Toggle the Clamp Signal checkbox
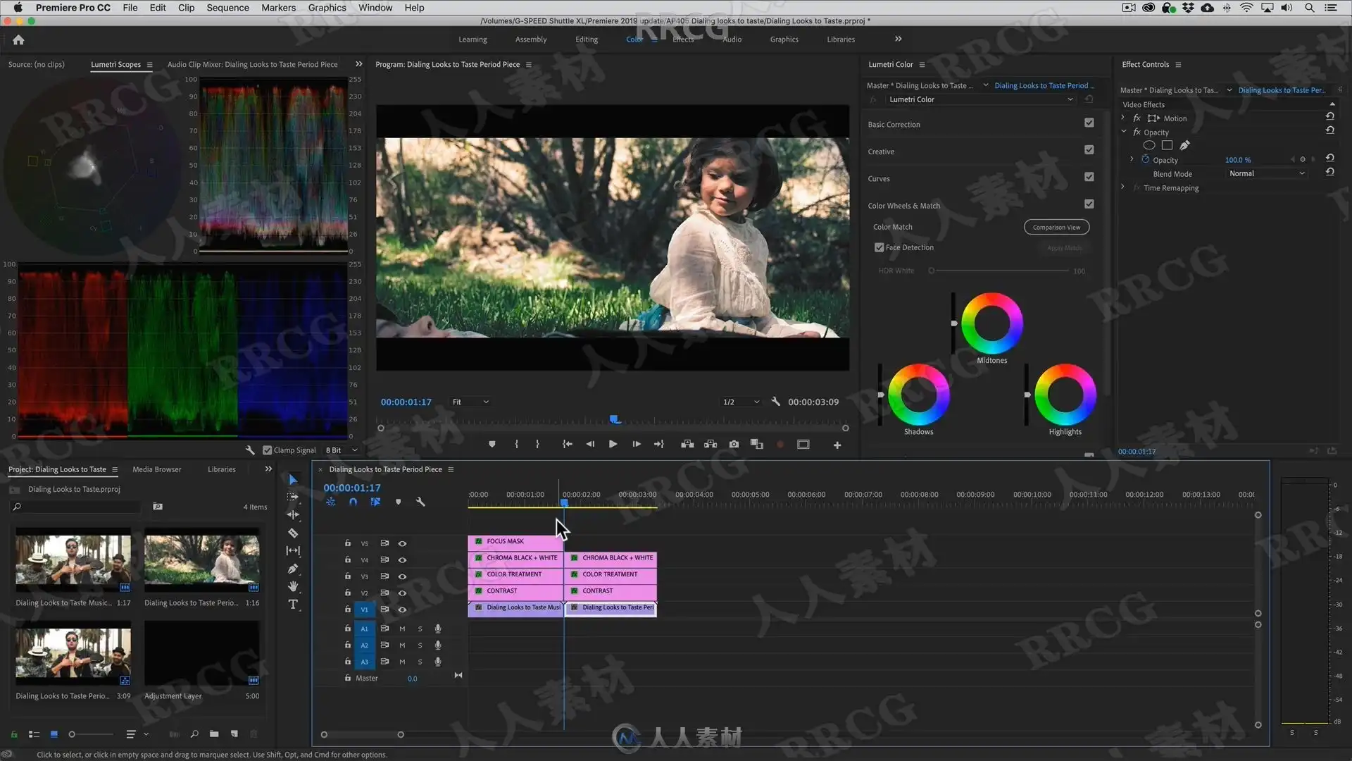Screen dimensions: 1352x761 click(267, 450)
